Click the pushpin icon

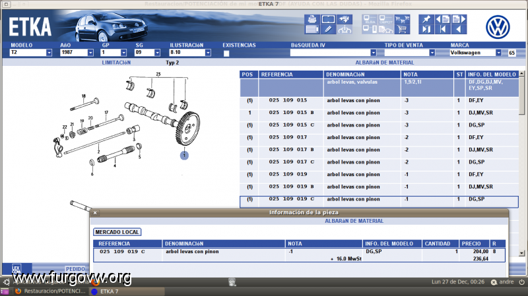tap(426, 19)
